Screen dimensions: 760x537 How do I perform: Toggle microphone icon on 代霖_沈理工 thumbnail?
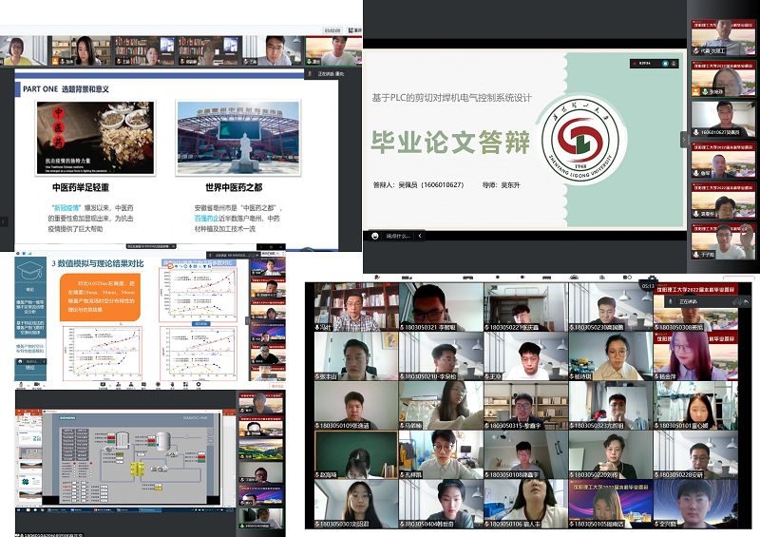[696, 50]
